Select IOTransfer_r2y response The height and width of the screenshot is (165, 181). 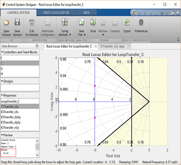[20, 107]
